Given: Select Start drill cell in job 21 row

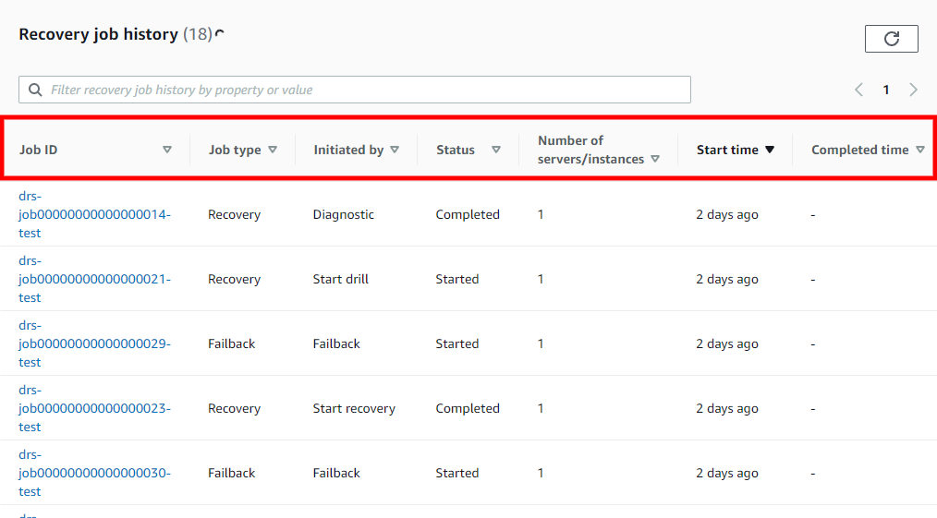Looking at the screenshot, I should click(341, 279).
